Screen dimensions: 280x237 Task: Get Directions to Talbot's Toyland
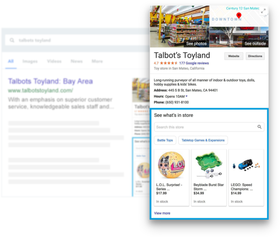[255, 56]
